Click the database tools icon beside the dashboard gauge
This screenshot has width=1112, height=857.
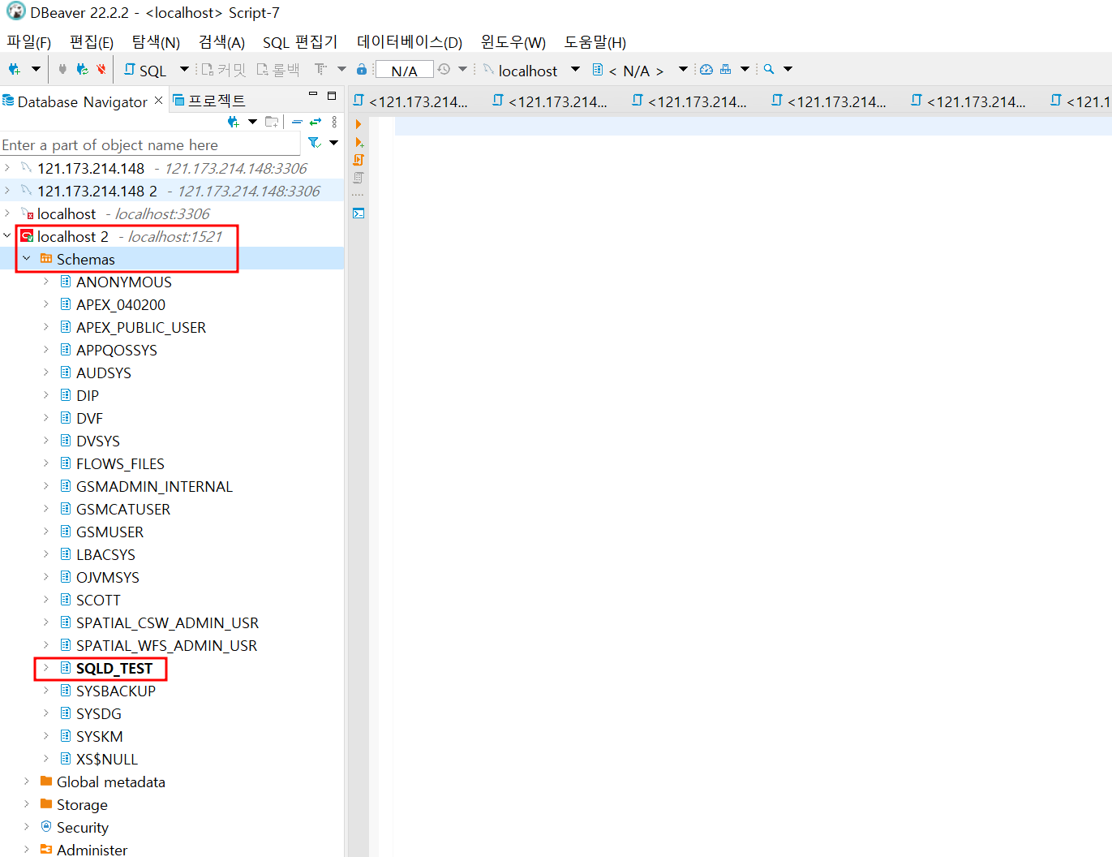(x=726, y=70)
